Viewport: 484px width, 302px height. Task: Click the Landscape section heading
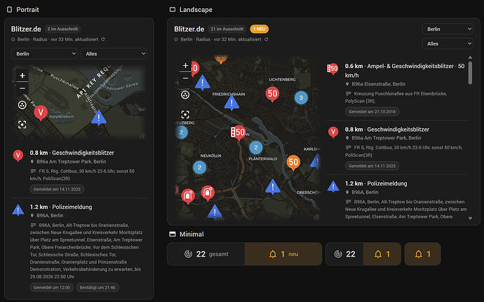(x=196, y=10)
